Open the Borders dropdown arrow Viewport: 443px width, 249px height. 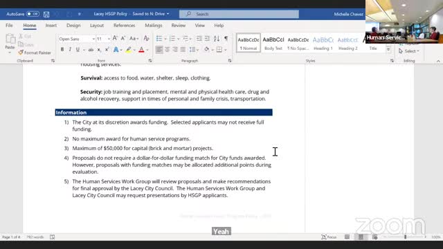click(226, 50)
